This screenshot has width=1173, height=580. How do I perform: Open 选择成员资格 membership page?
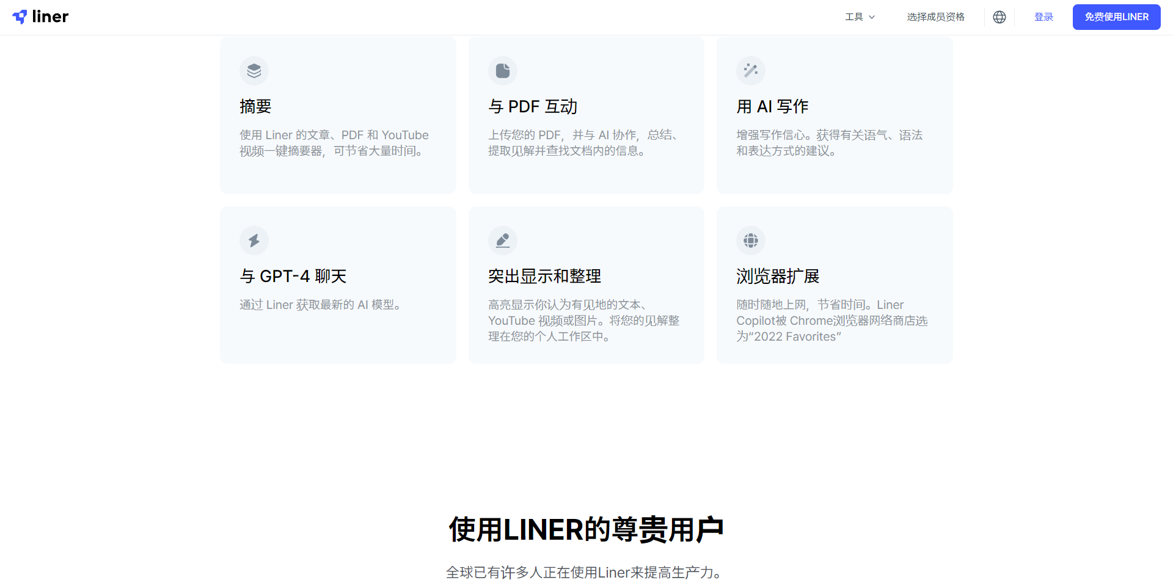(x=935, y=17)
